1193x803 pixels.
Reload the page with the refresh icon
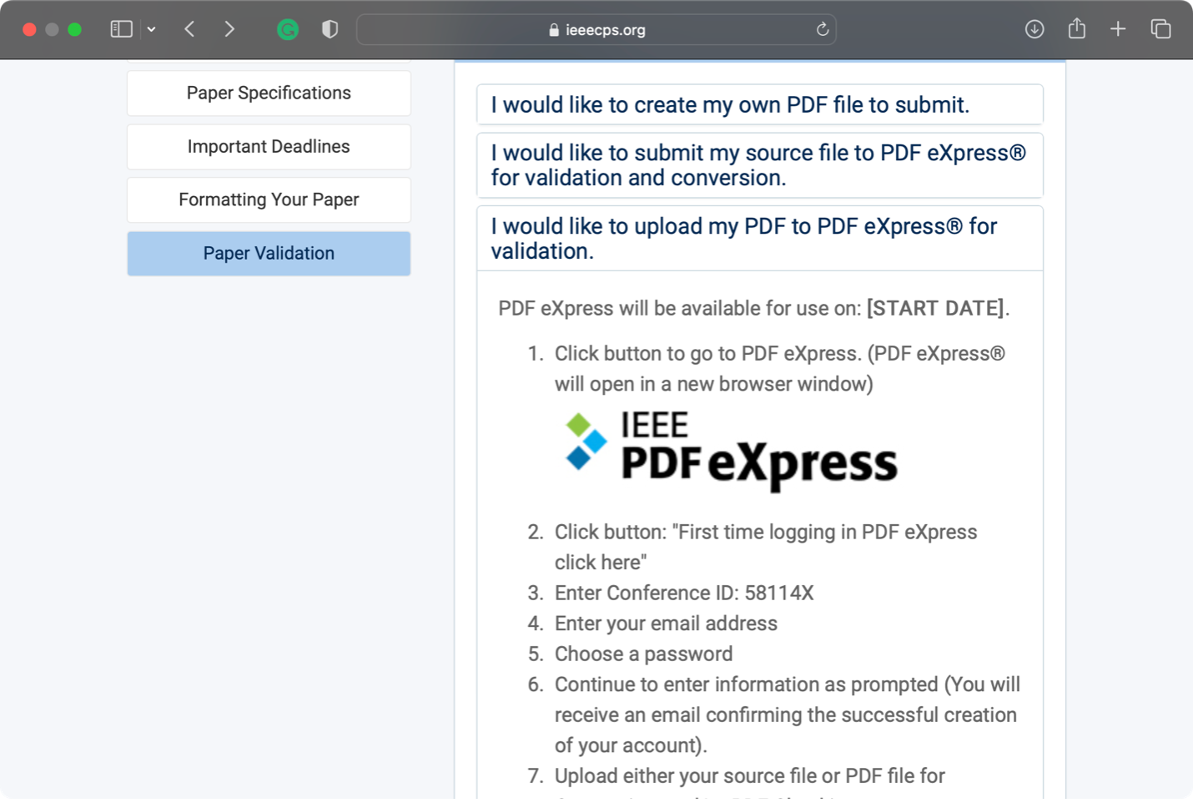click(823, 29)
